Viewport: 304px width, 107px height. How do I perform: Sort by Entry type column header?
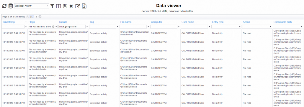(218, 22)
